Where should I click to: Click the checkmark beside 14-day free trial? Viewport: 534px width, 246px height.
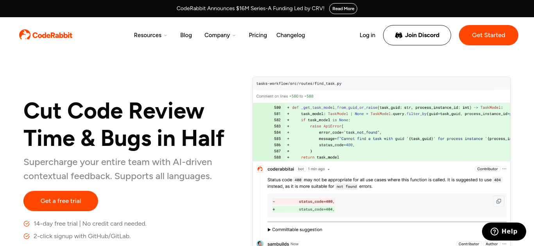coord(27,224)
